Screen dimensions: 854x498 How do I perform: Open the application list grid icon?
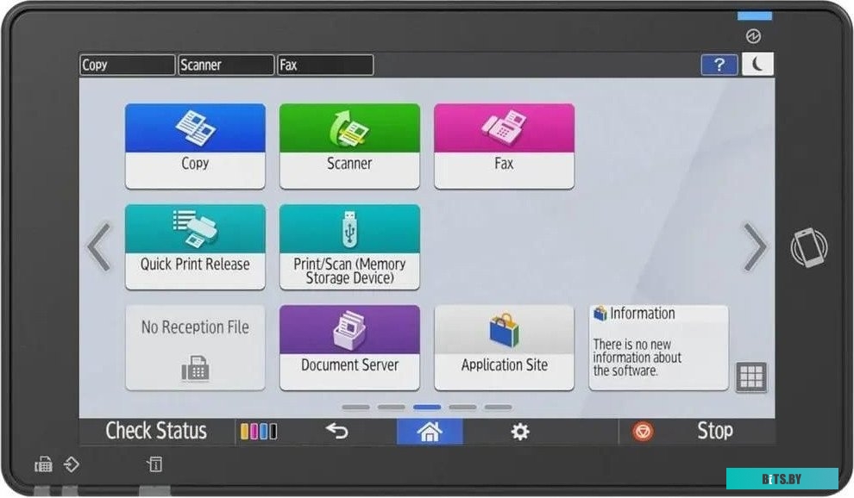pos(750,377)
